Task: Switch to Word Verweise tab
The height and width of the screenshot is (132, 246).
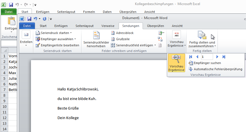Action: click(108, 26)
